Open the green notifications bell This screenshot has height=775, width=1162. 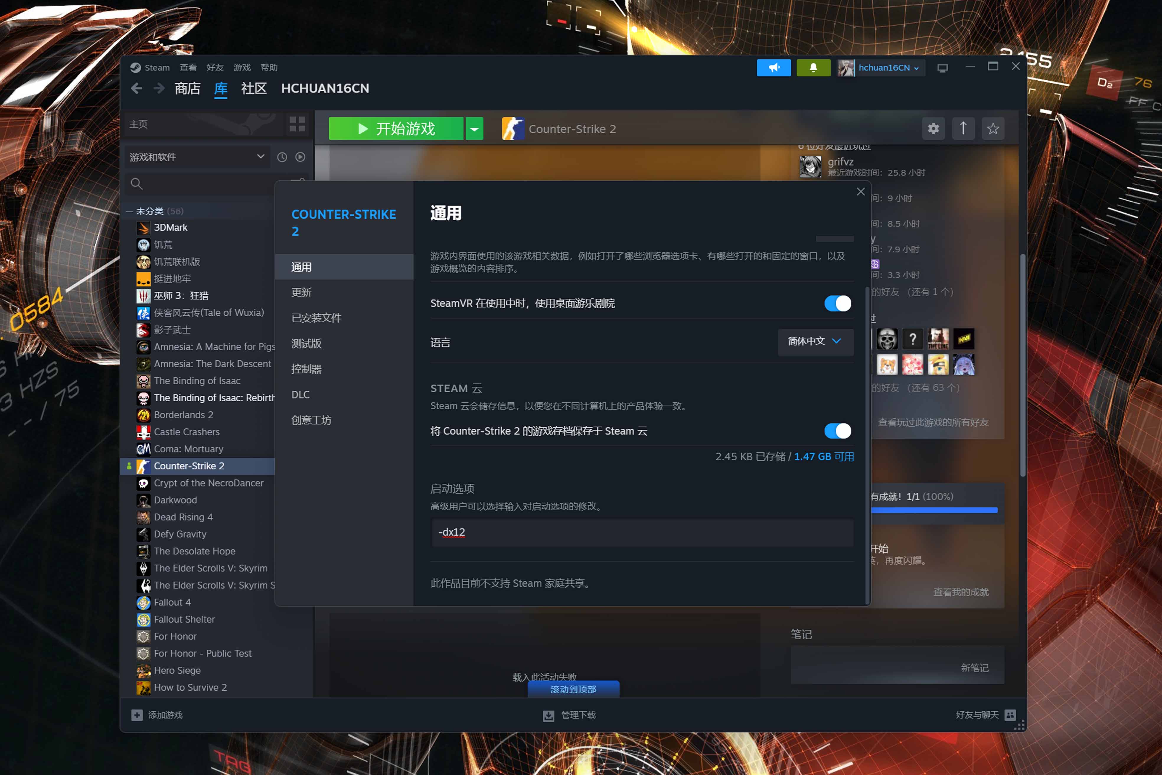tap(813, 68)
